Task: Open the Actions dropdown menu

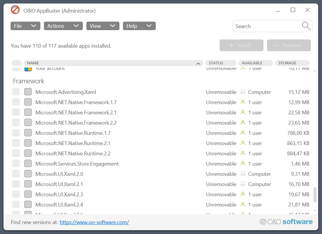Action: point(63,26)
